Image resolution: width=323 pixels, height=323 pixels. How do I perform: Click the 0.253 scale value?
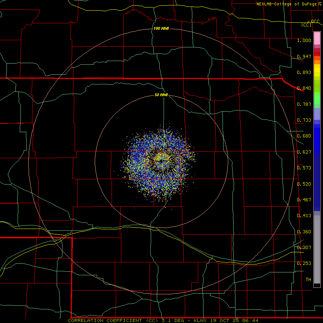[x=304, y=263]
